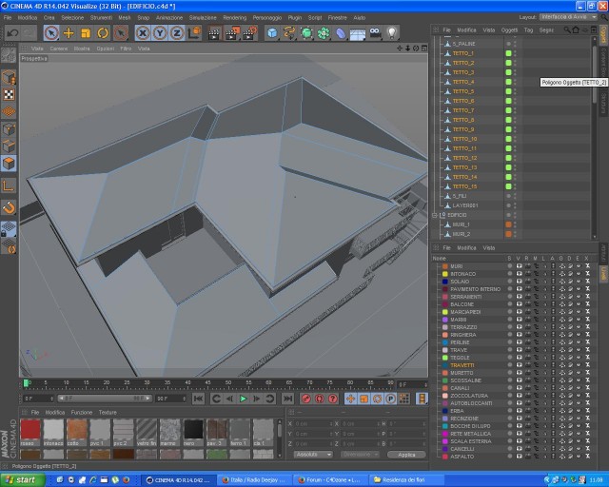
Task: Switch to Points mode
Action: point(9,129)
